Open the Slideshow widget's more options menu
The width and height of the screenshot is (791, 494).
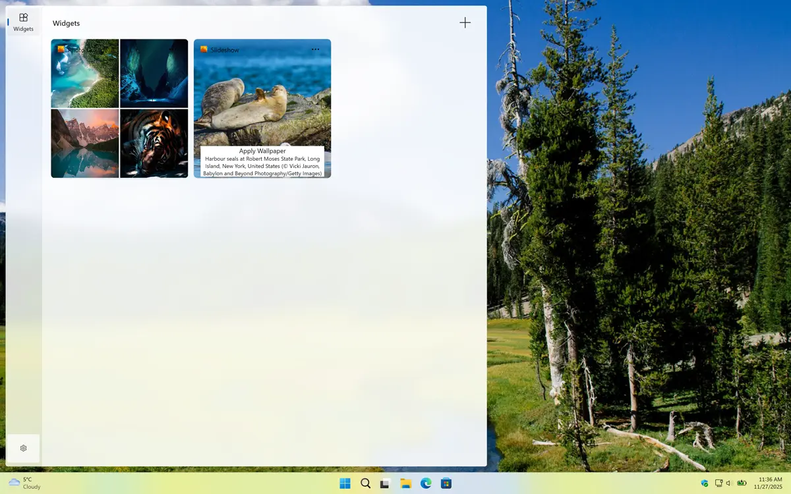315,49
